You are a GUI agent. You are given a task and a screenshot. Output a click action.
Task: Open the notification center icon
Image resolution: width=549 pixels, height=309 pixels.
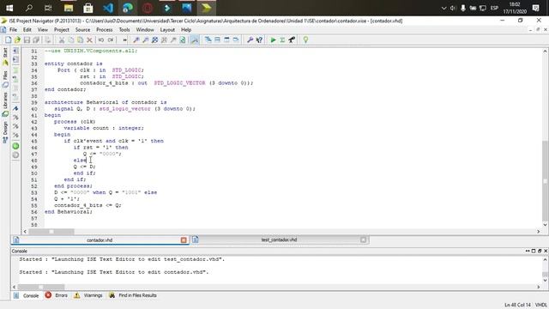(535, 8)
